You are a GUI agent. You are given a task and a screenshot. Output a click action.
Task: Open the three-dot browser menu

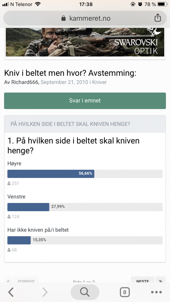click(x=156, y=292)
